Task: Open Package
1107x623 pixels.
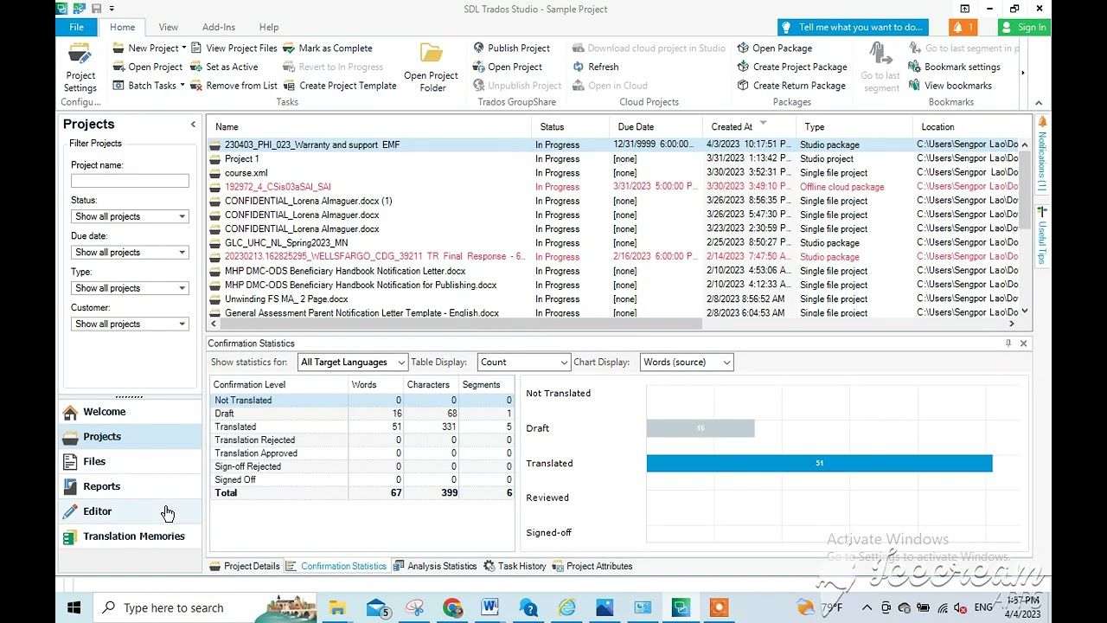Action: pos(775,48)
